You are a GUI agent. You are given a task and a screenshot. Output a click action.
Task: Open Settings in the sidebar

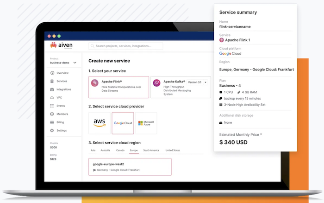62,131
